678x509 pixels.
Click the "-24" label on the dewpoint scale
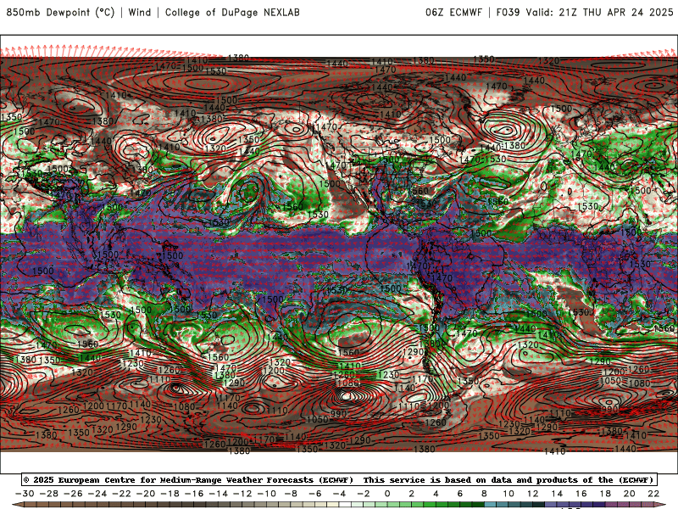97,494
